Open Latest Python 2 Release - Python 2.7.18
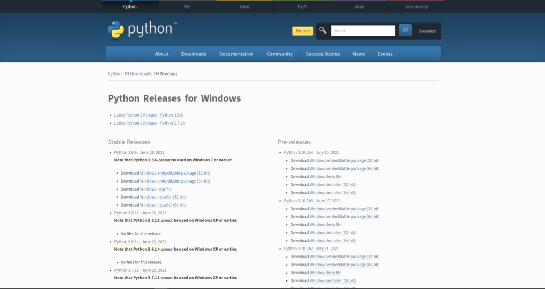The width and height of the screenshot is (545, 289). (x=150, y=123)
